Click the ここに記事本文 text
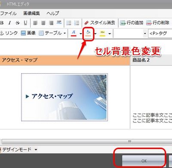Viewport: 172px width, 168px height. 152,118
